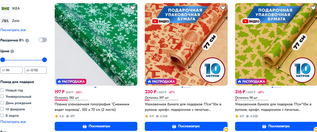Open the info icon next to Цена
The width and height of the screenshot is (317, 132).
coord(12,52)
